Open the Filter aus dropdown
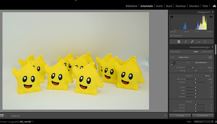This screenshot has width=217, height=124. pos(204,122)
